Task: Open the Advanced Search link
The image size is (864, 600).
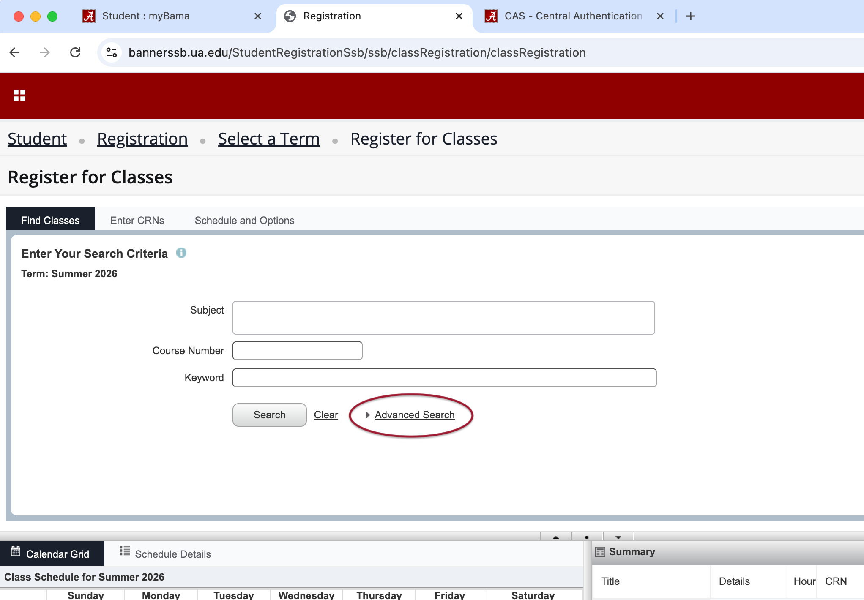Action: pyautogui.click(x=415, y=415)
